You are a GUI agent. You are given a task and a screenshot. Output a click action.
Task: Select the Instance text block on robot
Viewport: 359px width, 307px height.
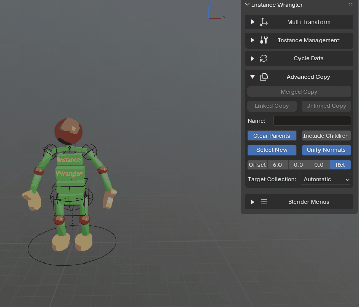[x=69, y=159]
